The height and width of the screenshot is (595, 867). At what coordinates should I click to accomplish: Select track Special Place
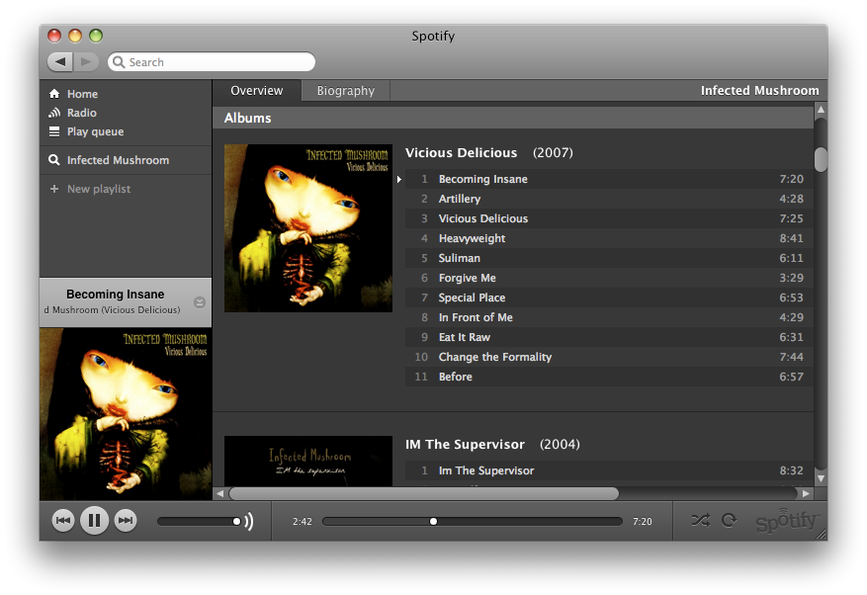(x=609, y=297)
